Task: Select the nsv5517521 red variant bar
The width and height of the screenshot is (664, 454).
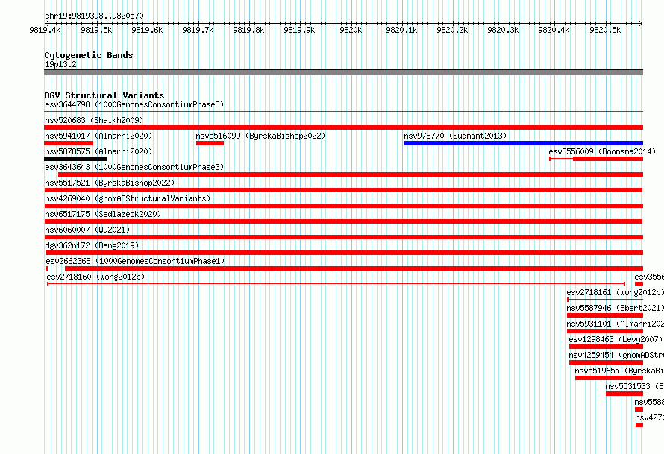Action: point(343,190)
